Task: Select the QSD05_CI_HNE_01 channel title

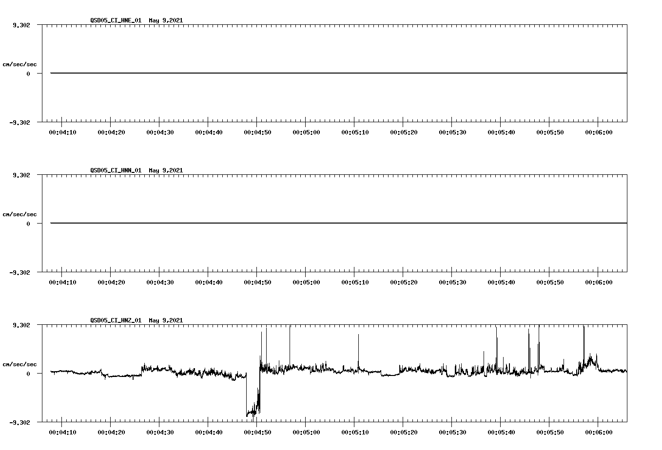Action: pyautogui.click(x=115, y=20)
